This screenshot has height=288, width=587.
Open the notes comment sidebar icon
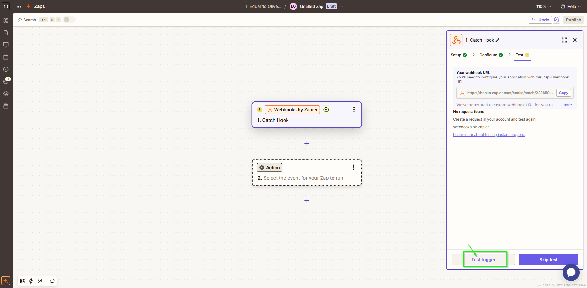[6, 45]
